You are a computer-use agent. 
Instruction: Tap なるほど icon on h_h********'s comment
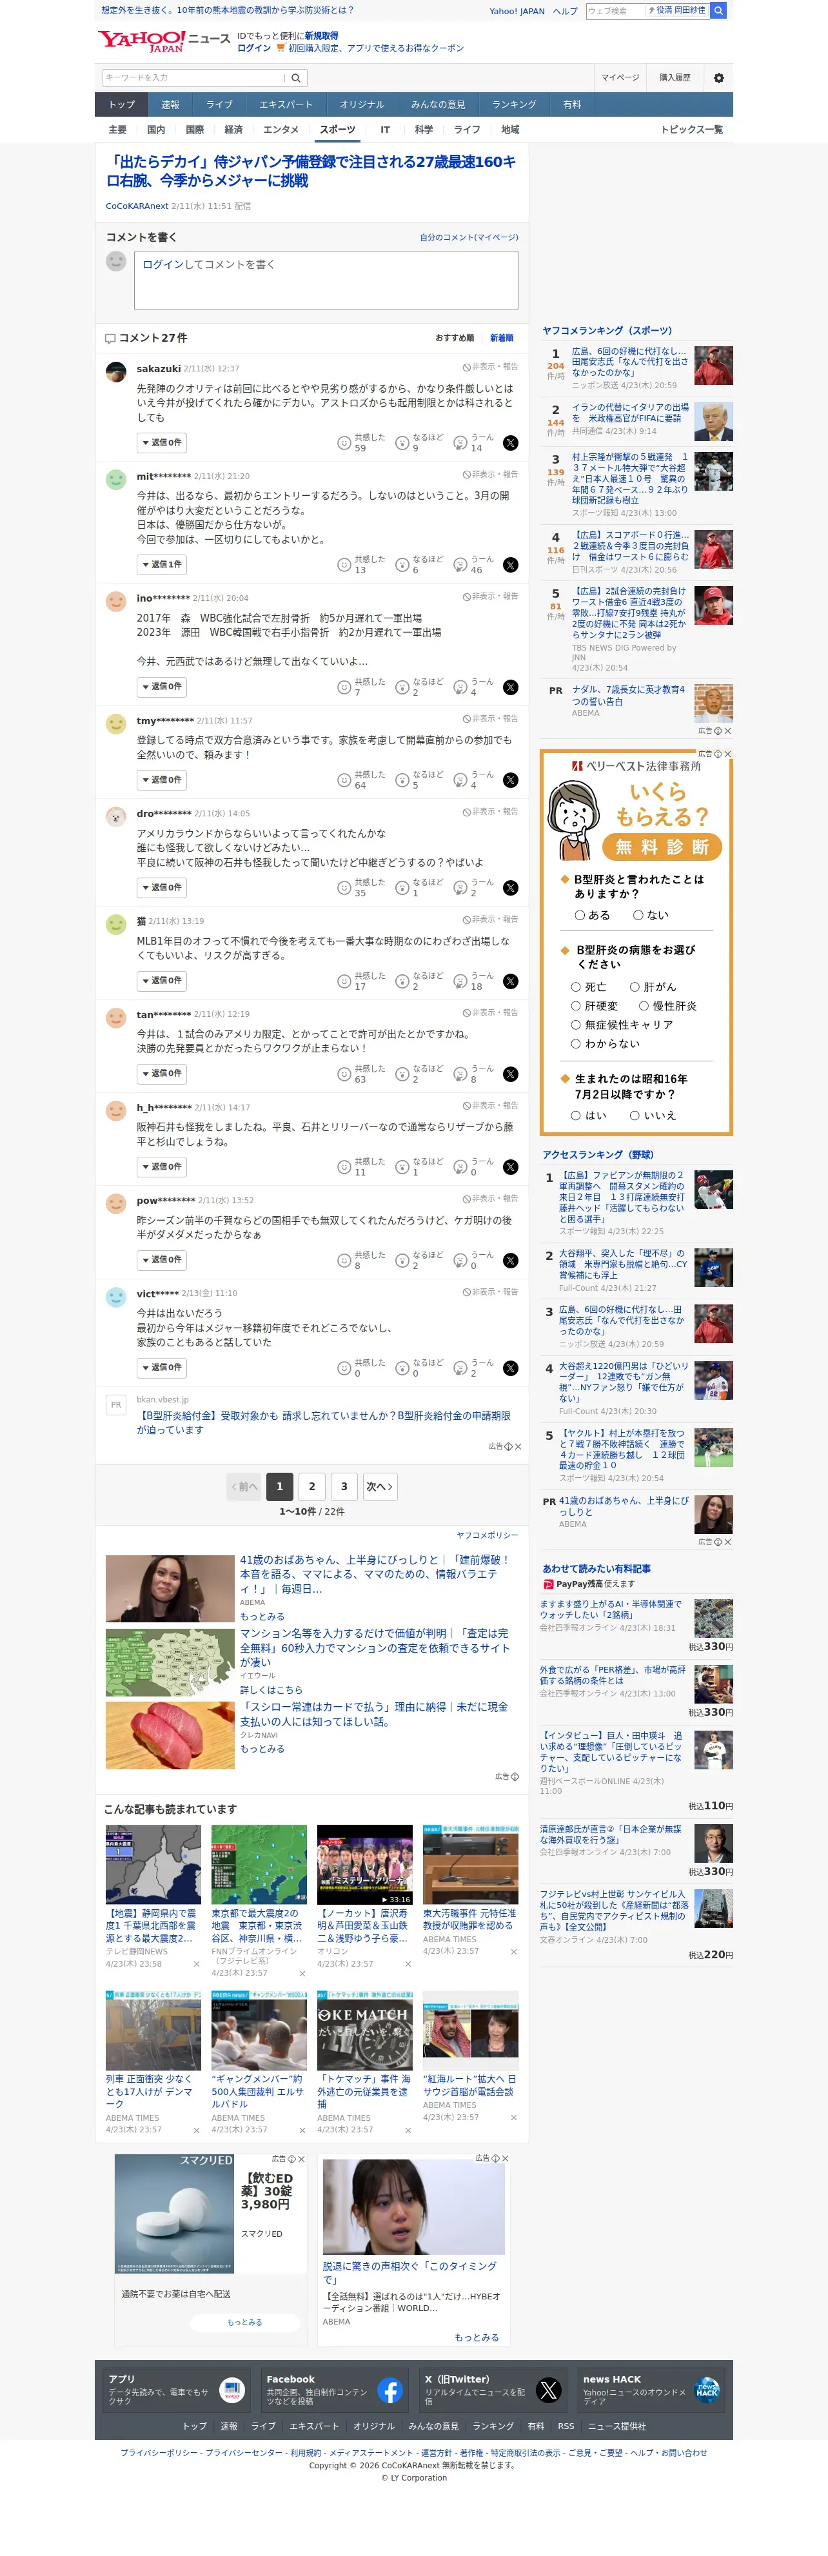tap(402, 1168)
